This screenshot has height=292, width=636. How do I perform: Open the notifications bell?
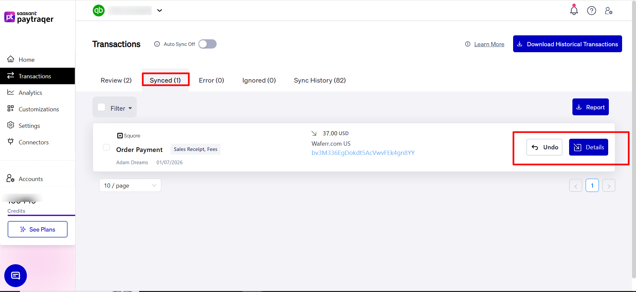point(574,10)
